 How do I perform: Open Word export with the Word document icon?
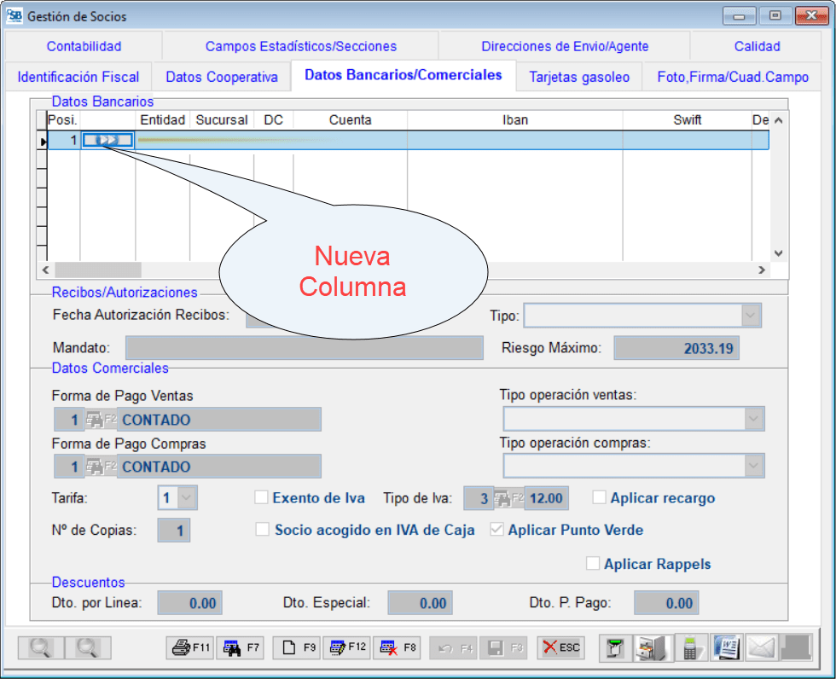coord(727,647)
